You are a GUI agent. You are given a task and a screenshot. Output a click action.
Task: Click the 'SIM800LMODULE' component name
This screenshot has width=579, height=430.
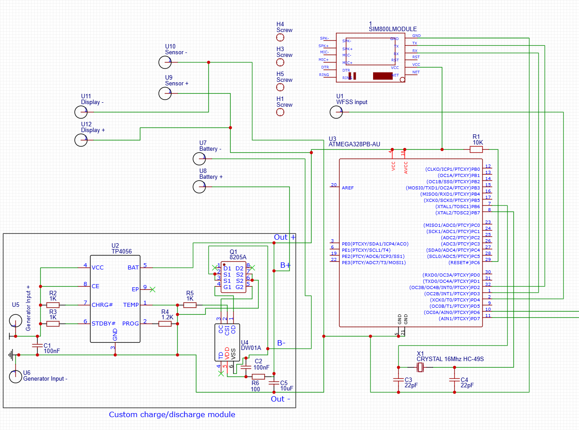point(393,29)
